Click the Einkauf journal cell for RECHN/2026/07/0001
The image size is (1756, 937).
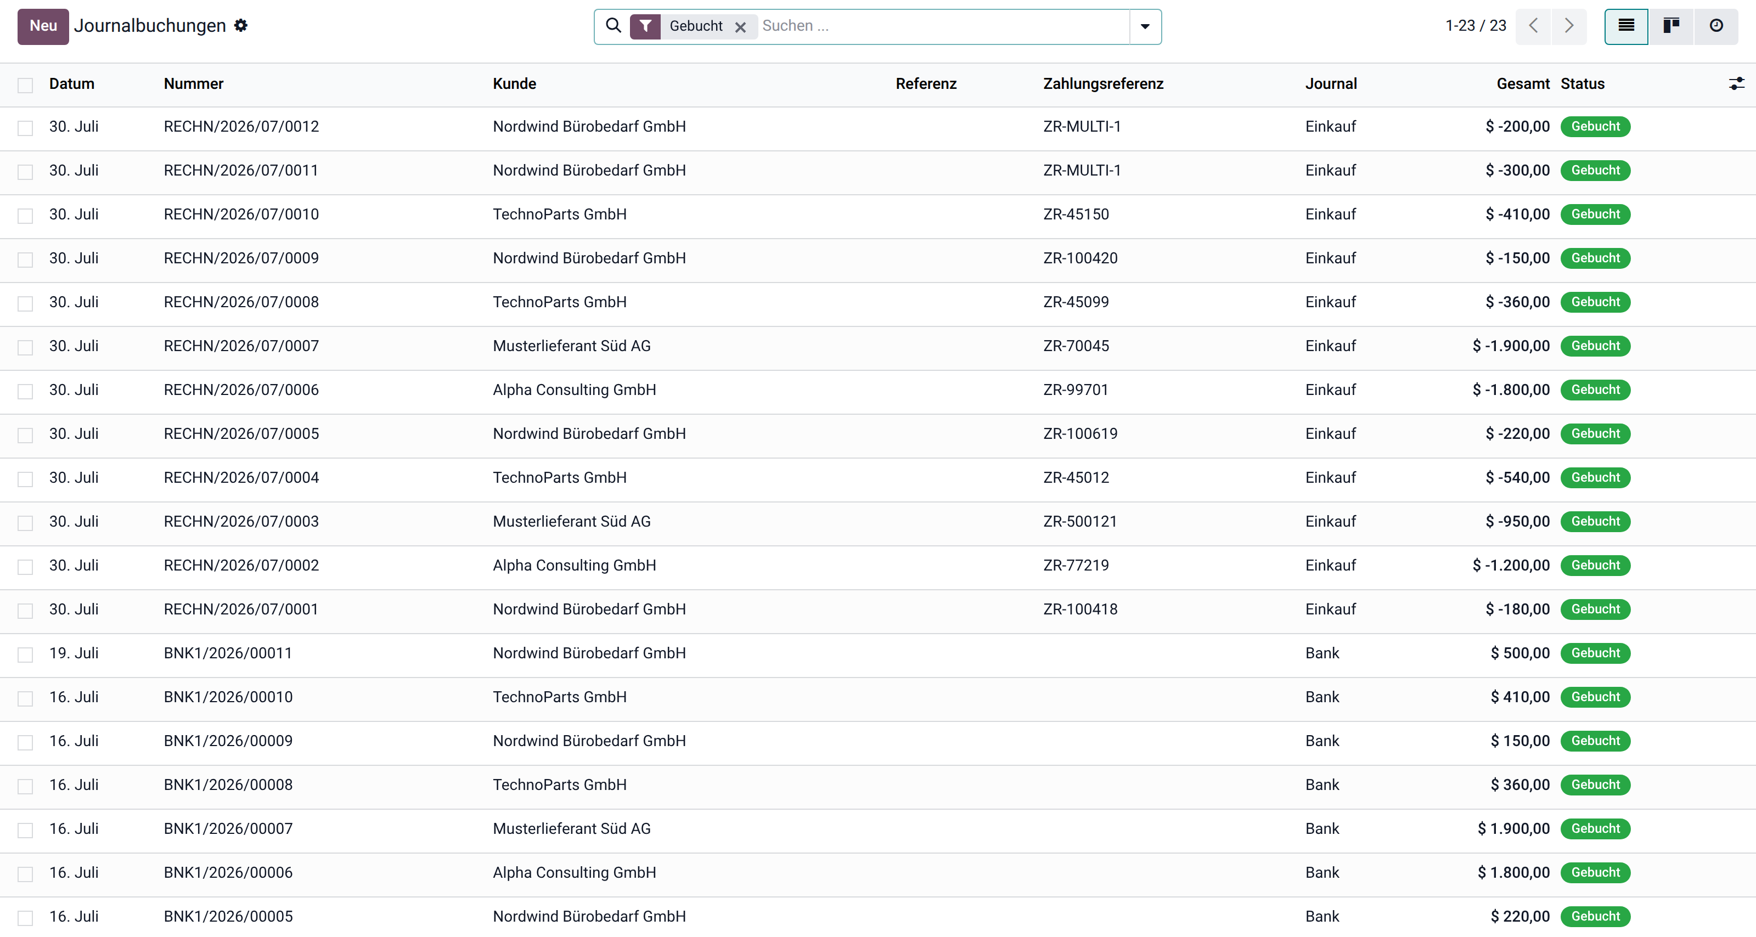1331,609
